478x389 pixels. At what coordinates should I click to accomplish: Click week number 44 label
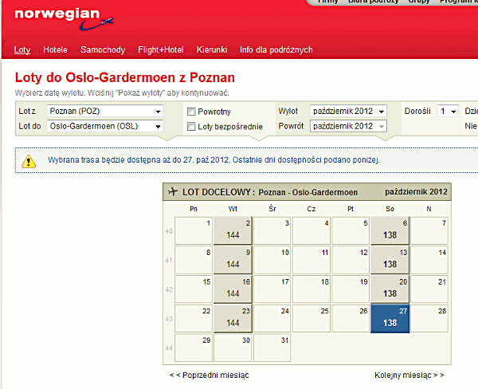[169, 348]
